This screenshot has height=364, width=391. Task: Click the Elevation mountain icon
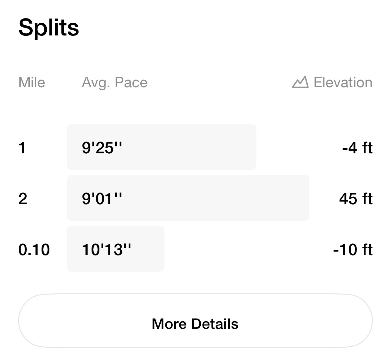300,82
